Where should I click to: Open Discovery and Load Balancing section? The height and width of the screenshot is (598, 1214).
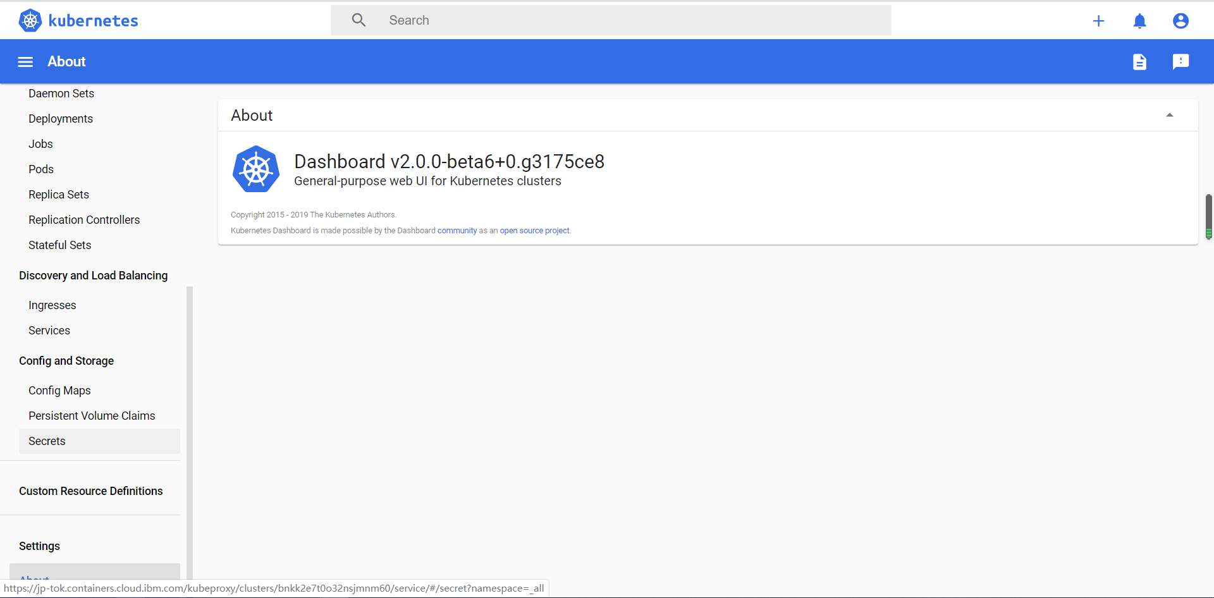tap(94, 276)
